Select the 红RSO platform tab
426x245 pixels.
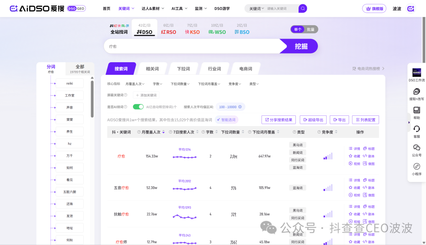click(x=169, y=32)
